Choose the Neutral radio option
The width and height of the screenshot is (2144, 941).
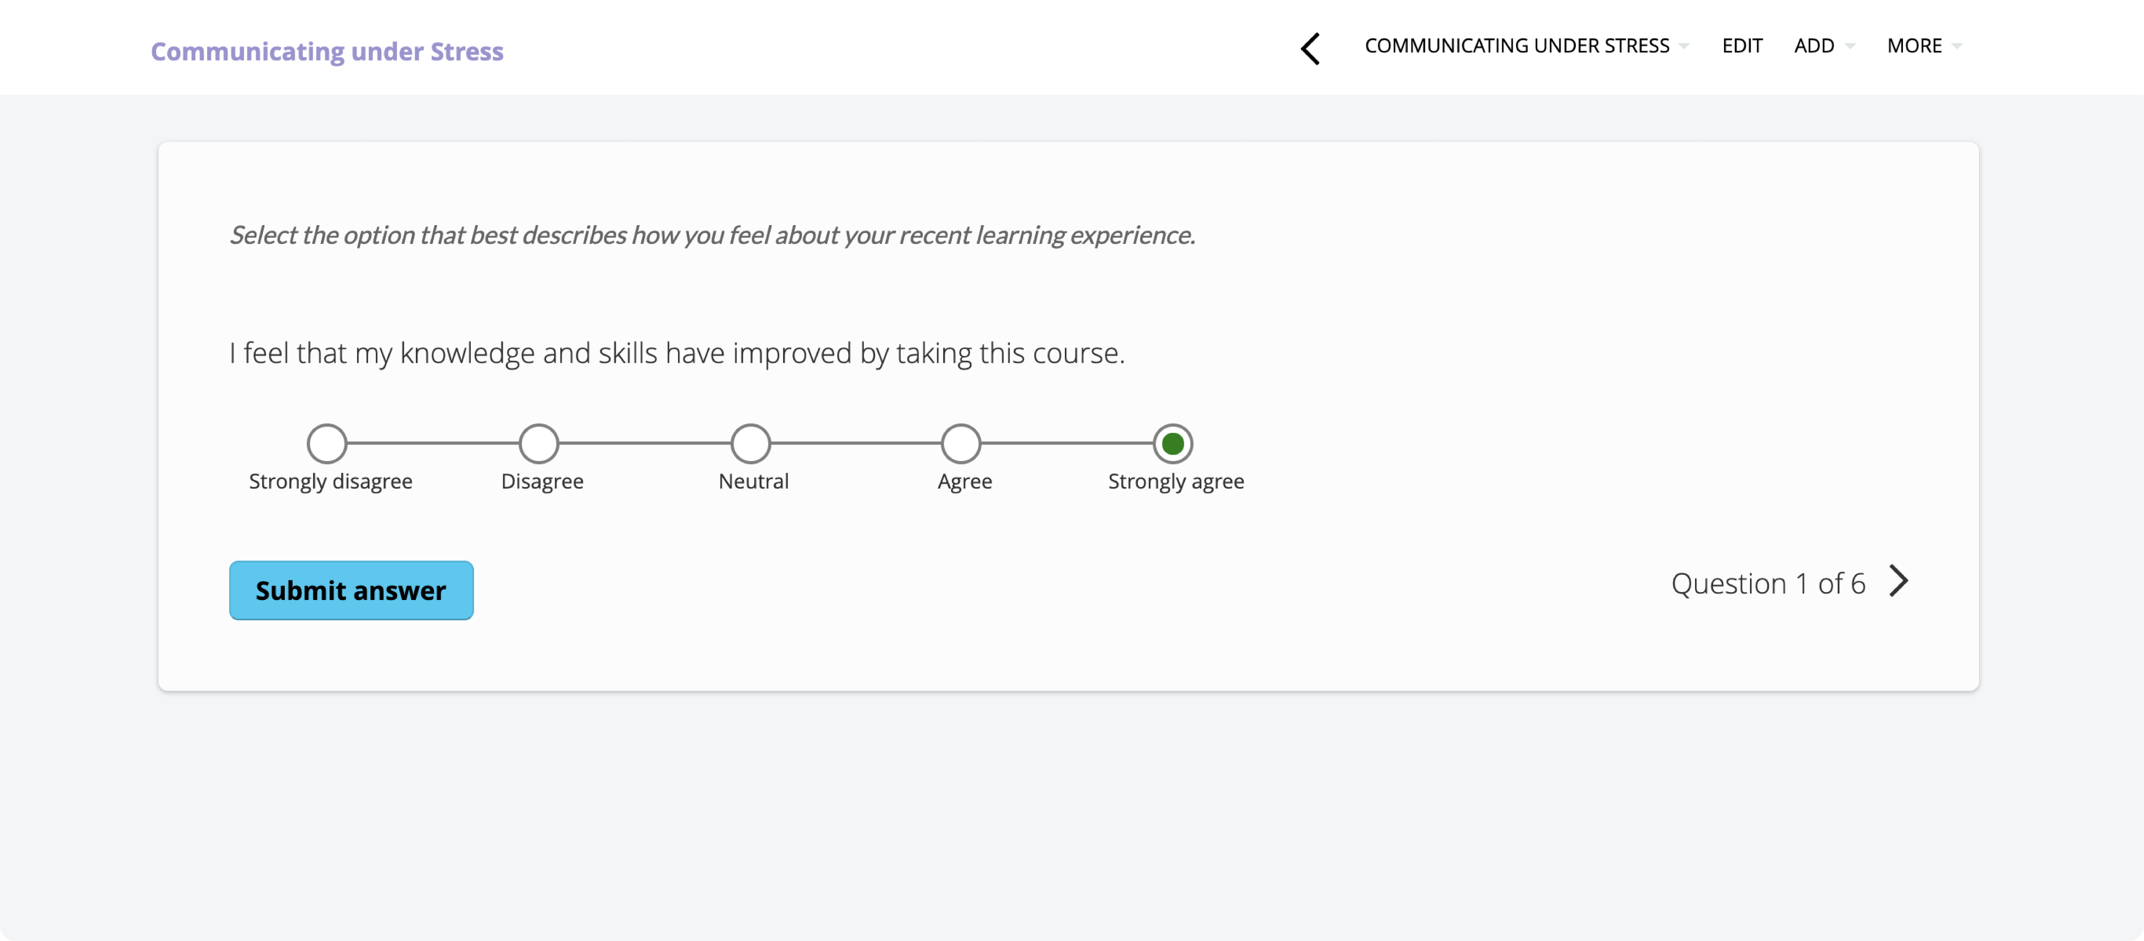tap(751, 443)
